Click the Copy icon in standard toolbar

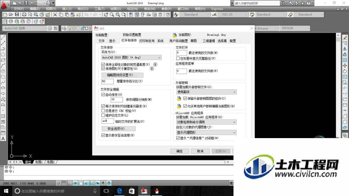point(61,15)
